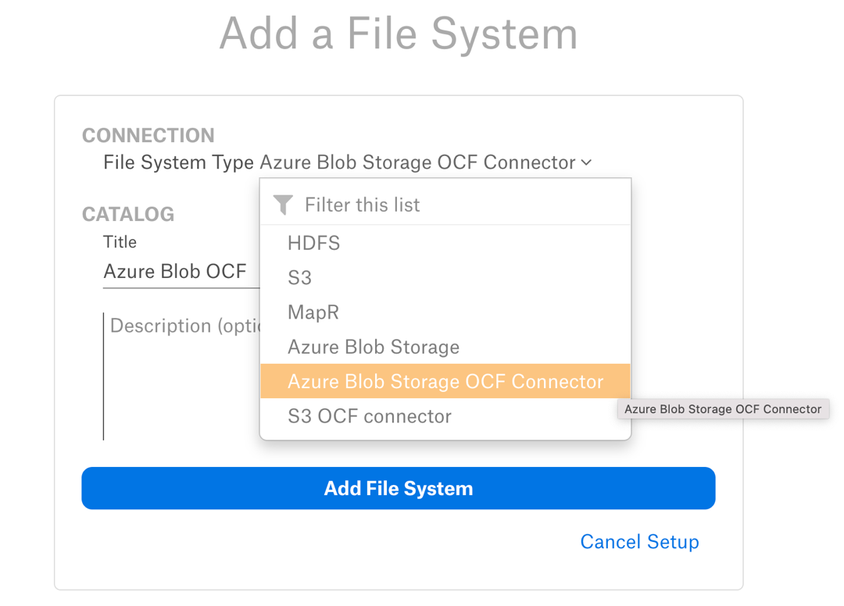Choose the S3 option
The image size is (844, 606).
[x=445, y=277]
